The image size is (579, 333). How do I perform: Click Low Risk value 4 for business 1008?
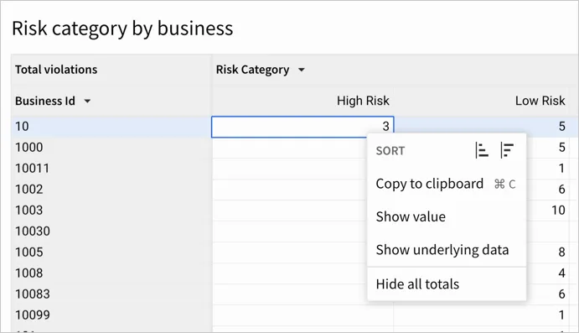(561, 273)
